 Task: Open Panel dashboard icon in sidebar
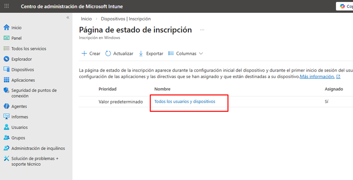[6, 38]
